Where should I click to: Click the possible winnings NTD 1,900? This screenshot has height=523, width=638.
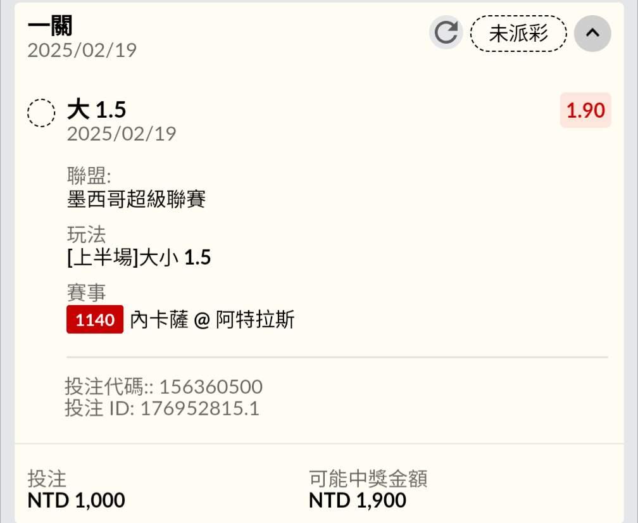pos(358,500)
